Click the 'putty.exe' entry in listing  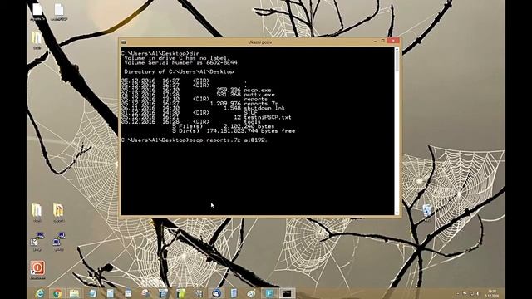point(259,95)
